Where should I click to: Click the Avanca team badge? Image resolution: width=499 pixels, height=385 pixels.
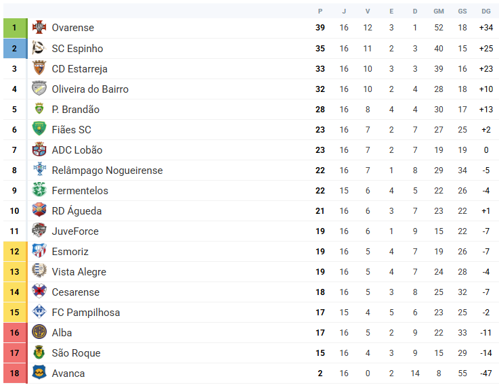[39, 373]
